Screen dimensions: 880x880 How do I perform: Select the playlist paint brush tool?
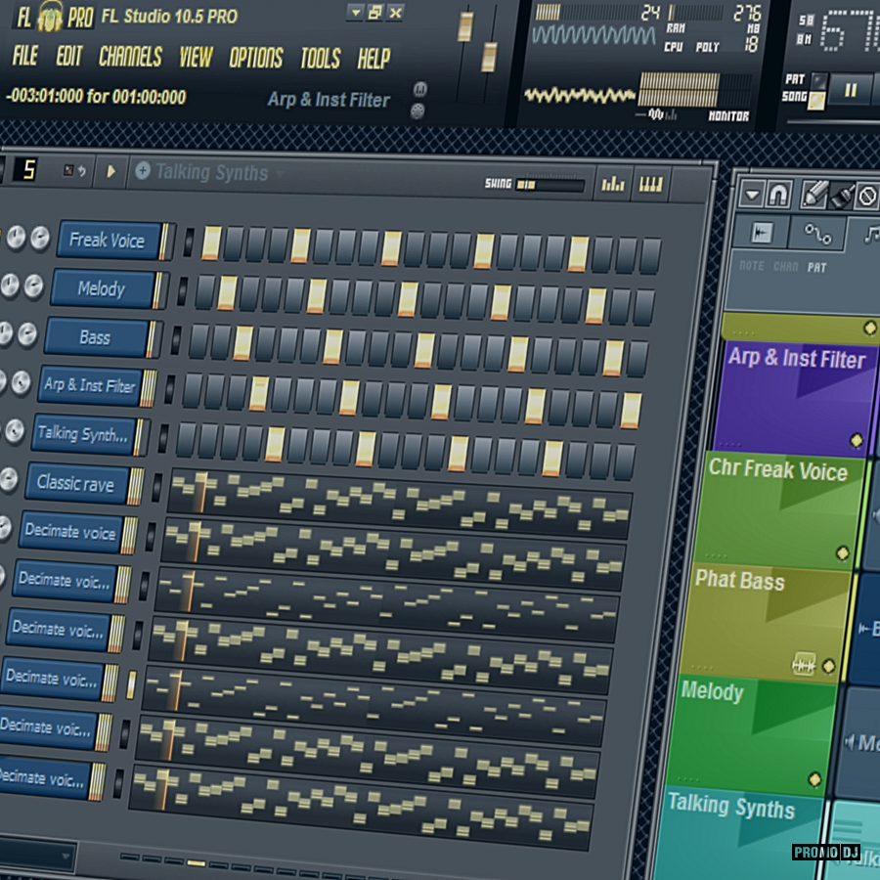click(841, 197)
